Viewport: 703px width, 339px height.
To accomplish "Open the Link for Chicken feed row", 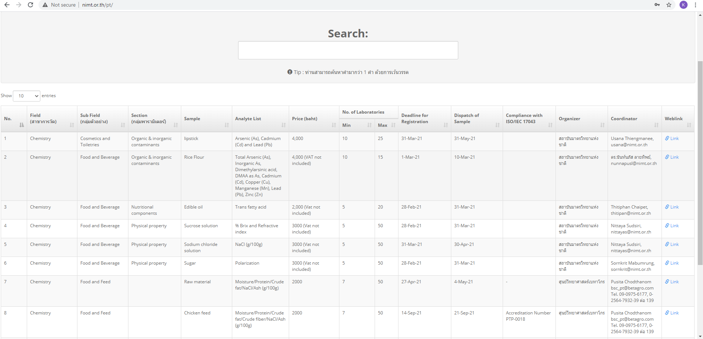I will tap(674, 313).
